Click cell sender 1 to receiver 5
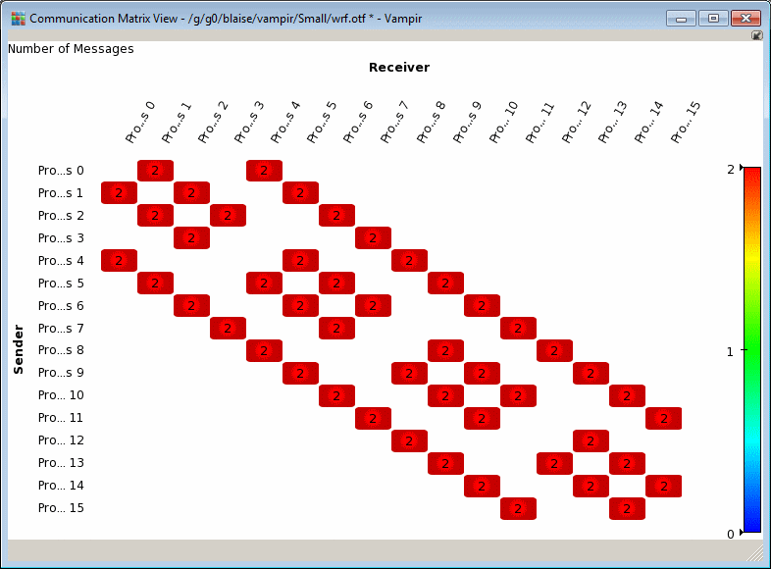 [x=300, y=193]
